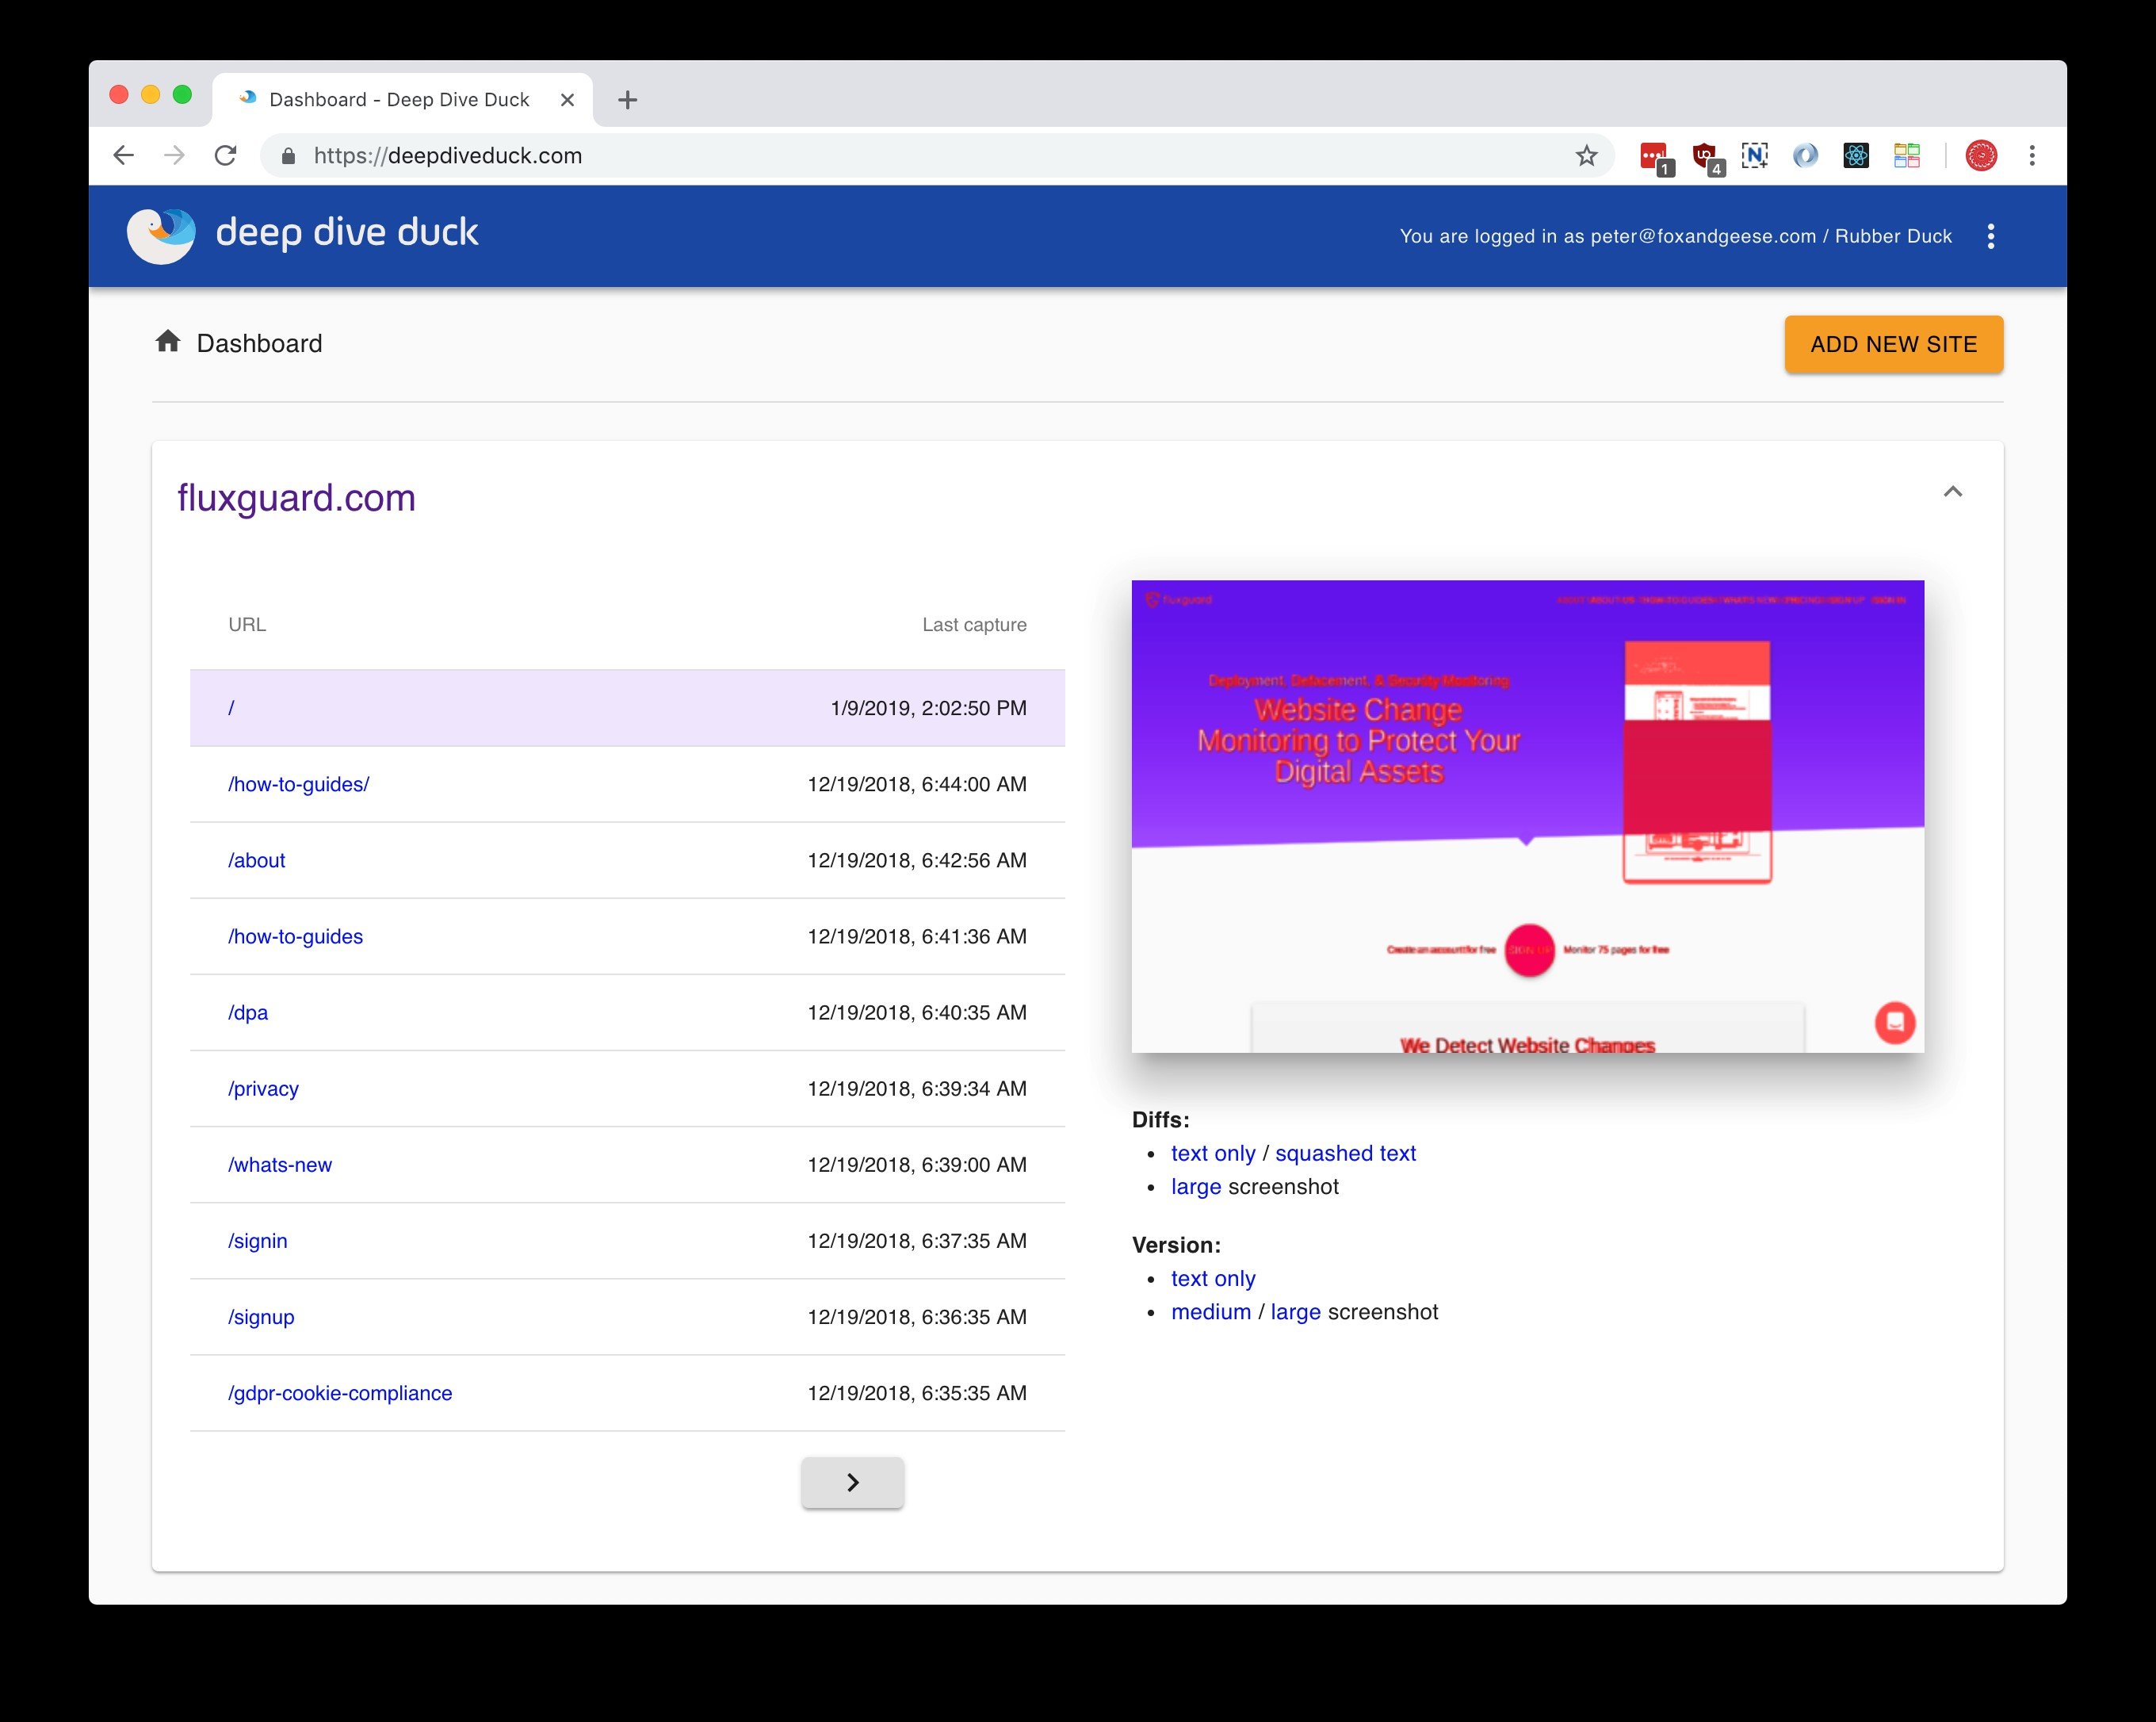Viewport: 2156px width, 1722px height.
Task: Open the /signin URL link
Action: [257, 1241]
